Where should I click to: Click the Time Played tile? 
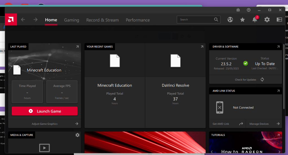coord(27,92)
